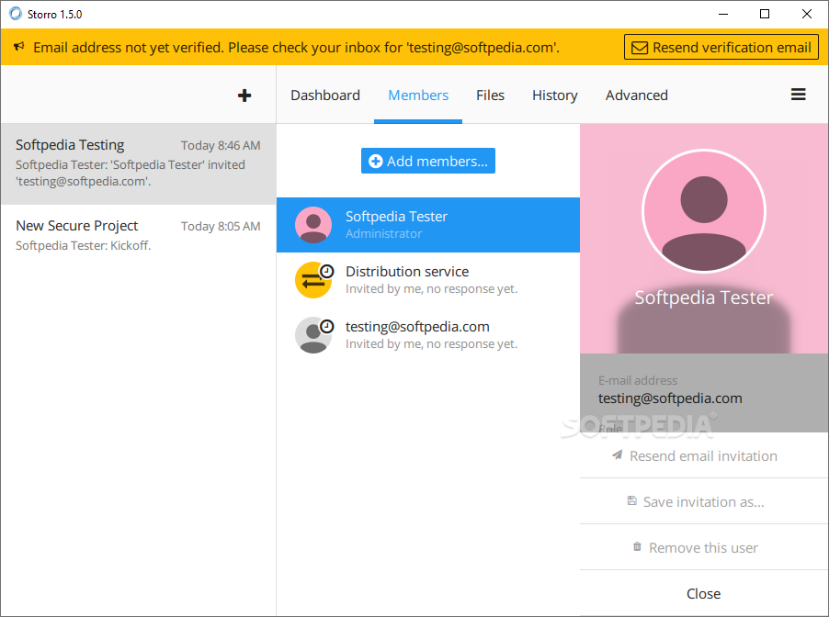The width and height of the screenshot is (829, 617).
Task: Click the pending clock badge on the testing@softpedia.com avatar
Action: [x=327, y=327]
